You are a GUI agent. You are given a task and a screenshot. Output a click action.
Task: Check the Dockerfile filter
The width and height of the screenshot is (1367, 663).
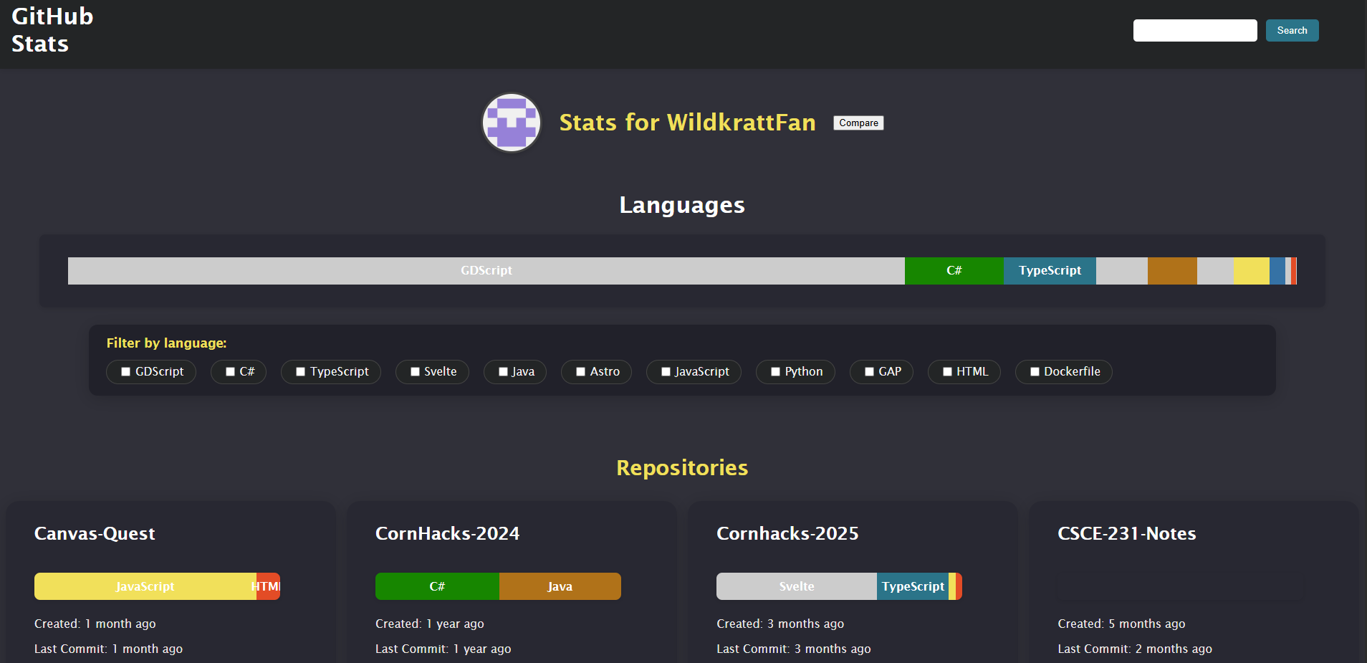point(1034,371)
